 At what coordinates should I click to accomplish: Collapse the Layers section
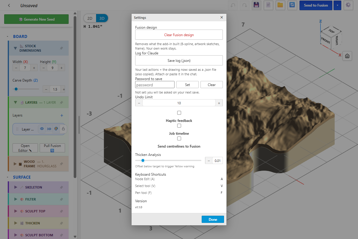pyautogui.click(x=15, y=102)
